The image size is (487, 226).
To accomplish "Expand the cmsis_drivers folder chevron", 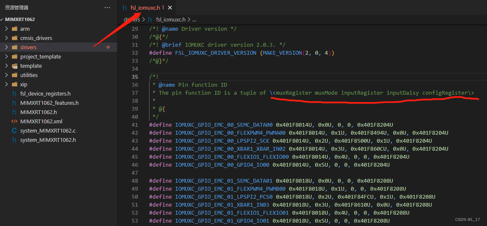I will click(x=6, y=38).
